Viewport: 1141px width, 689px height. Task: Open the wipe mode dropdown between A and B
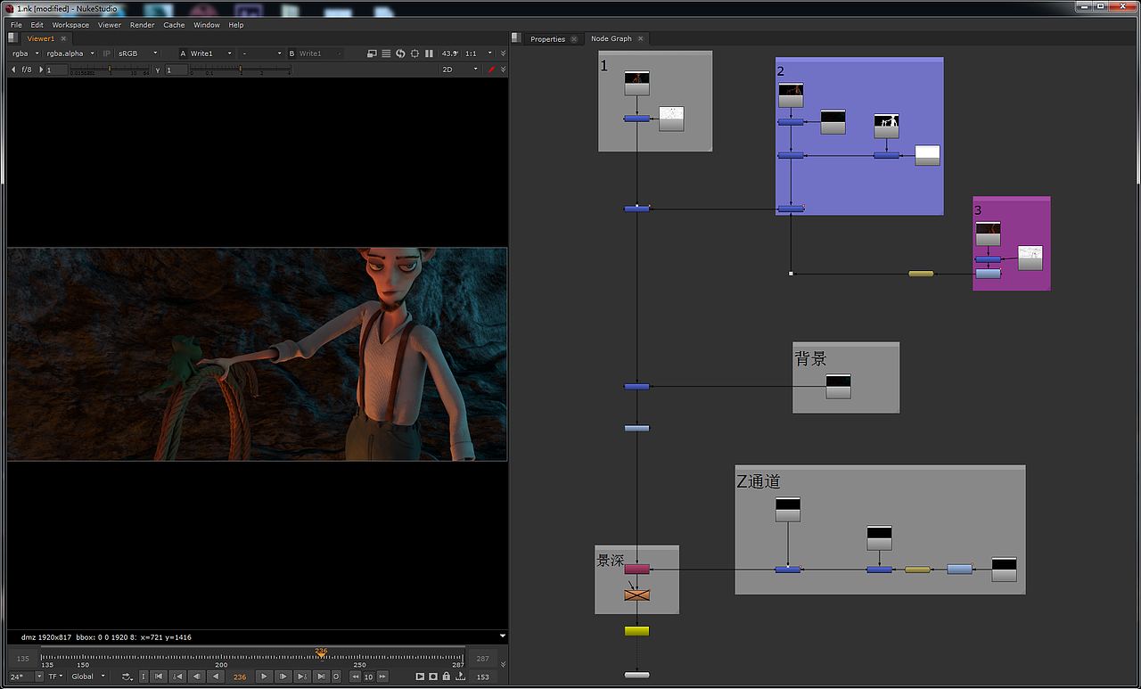coord(262,53)
